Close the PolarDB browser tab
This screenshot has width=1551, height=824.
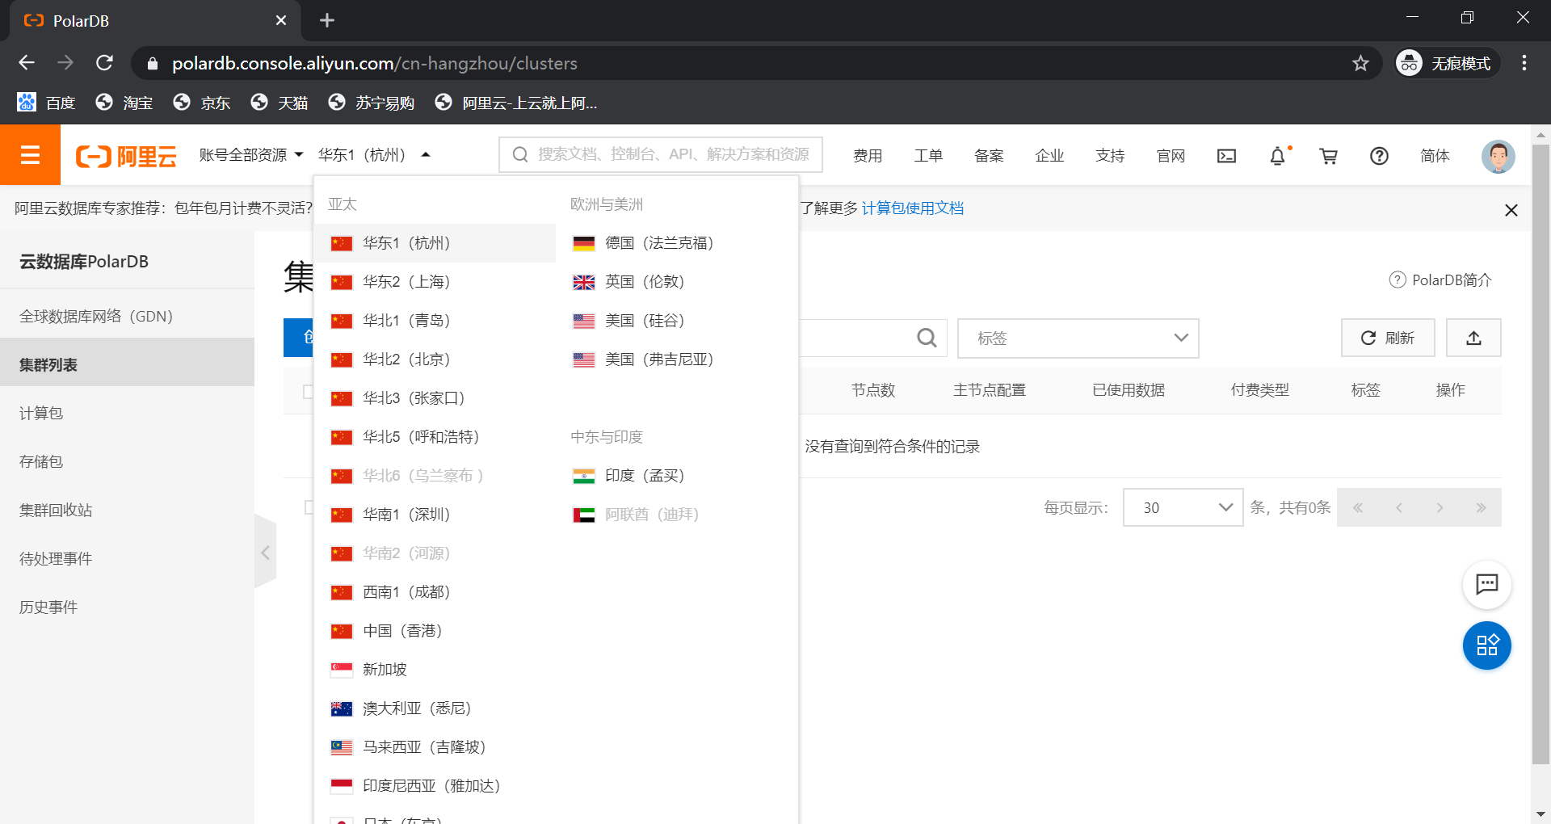coord(281,20)
